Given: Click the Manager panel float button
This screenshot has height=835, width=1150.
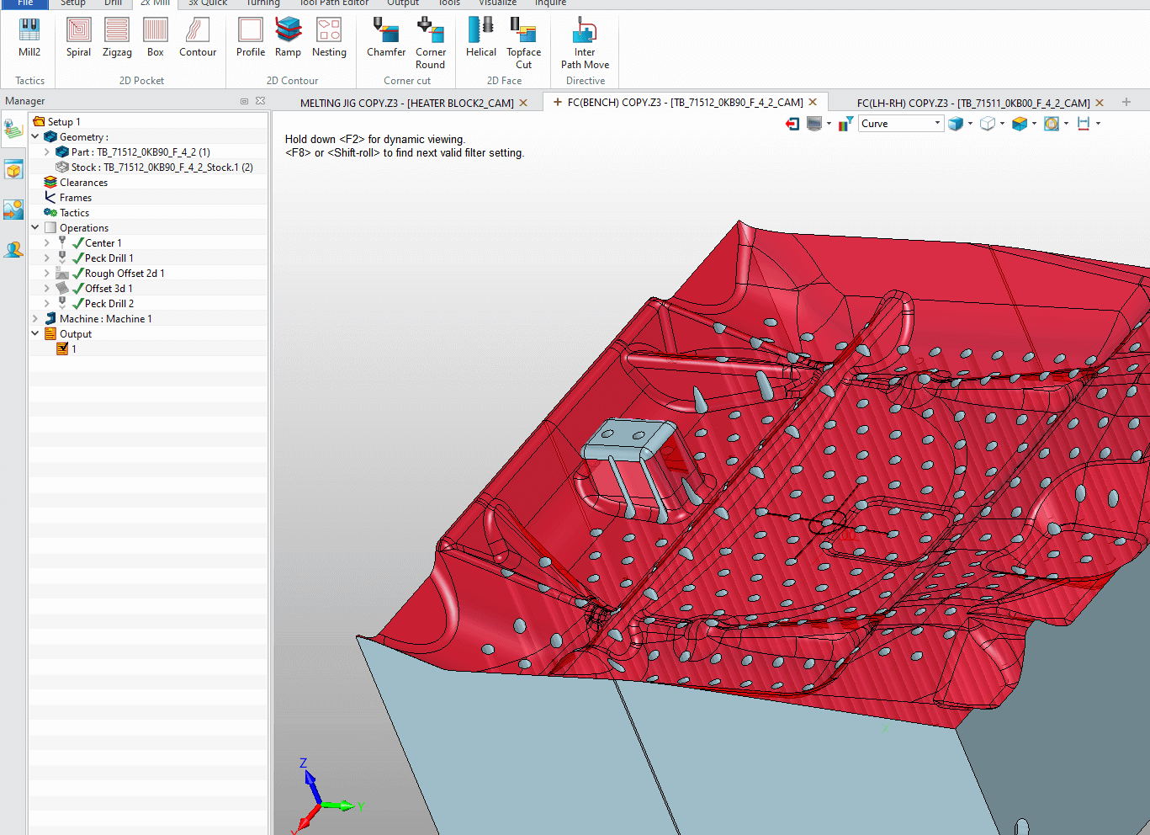Looking at the screenshot, I should [244, 101].
